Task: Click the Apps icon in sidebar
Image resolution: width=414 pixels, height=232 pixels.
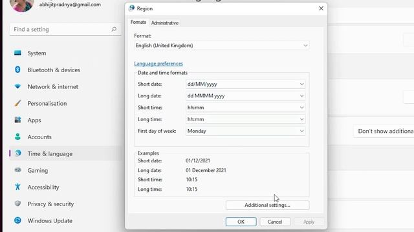Action: pyautogui.click(x=17, y=120)
